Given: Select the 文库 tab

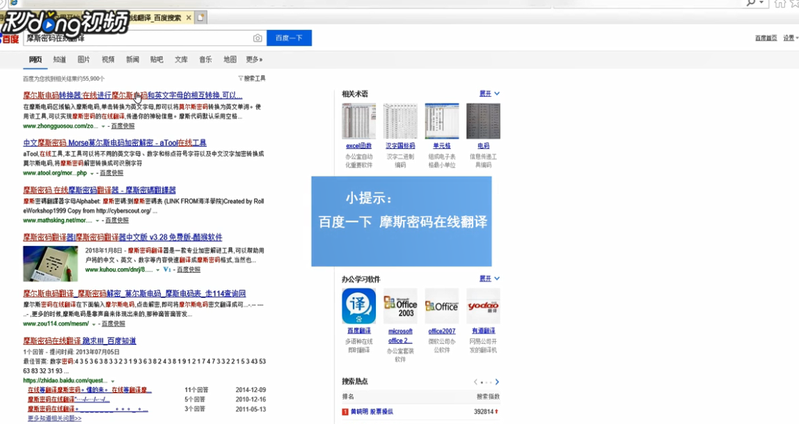Looking at the screenshot, I should [x=182, y=60].
